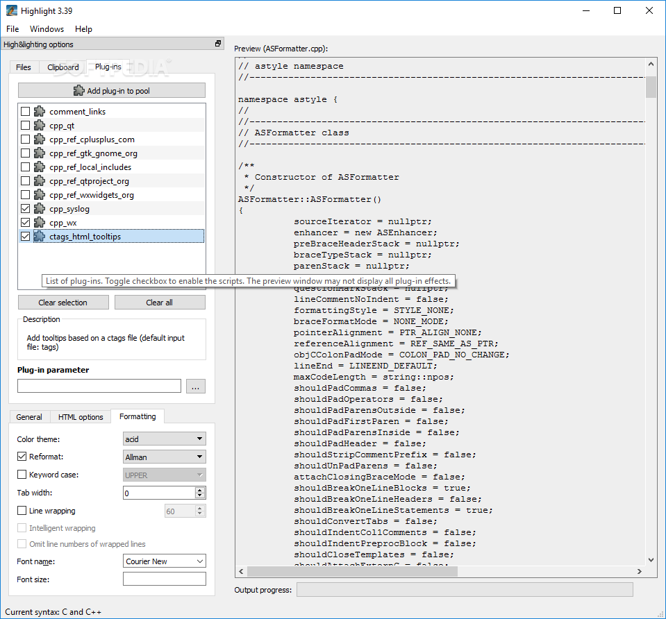The image size is (666, 619).
Task: Check the cpp_ref_gtk_gnome_org checkbox
Action: (26, 153)
